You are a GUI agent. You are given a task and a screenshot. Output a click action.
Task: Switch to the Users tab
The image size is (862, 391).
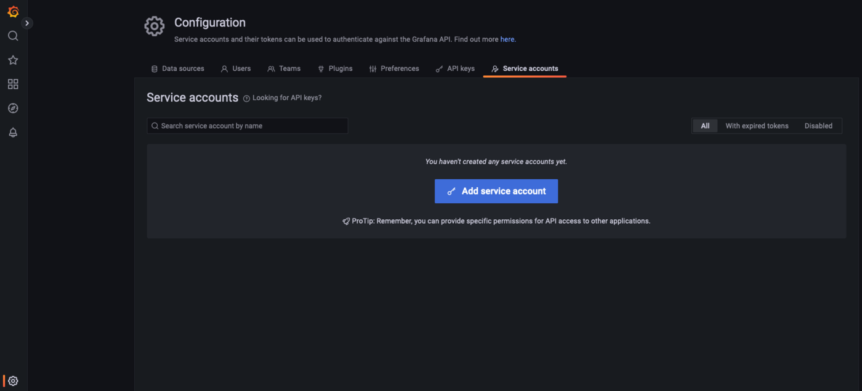[x=236, y=68]
